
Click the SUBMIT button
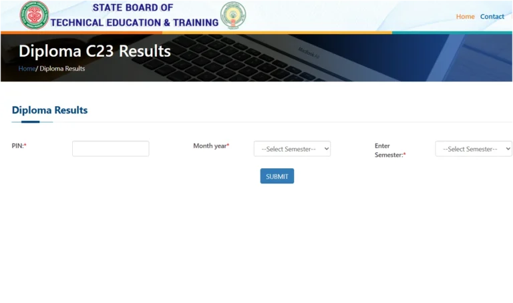pyautogui.click(x=277, y=176)
